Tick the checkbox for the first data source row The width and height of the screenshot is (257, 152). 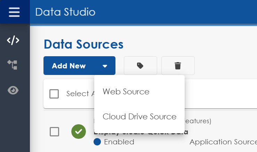point(54,132)
